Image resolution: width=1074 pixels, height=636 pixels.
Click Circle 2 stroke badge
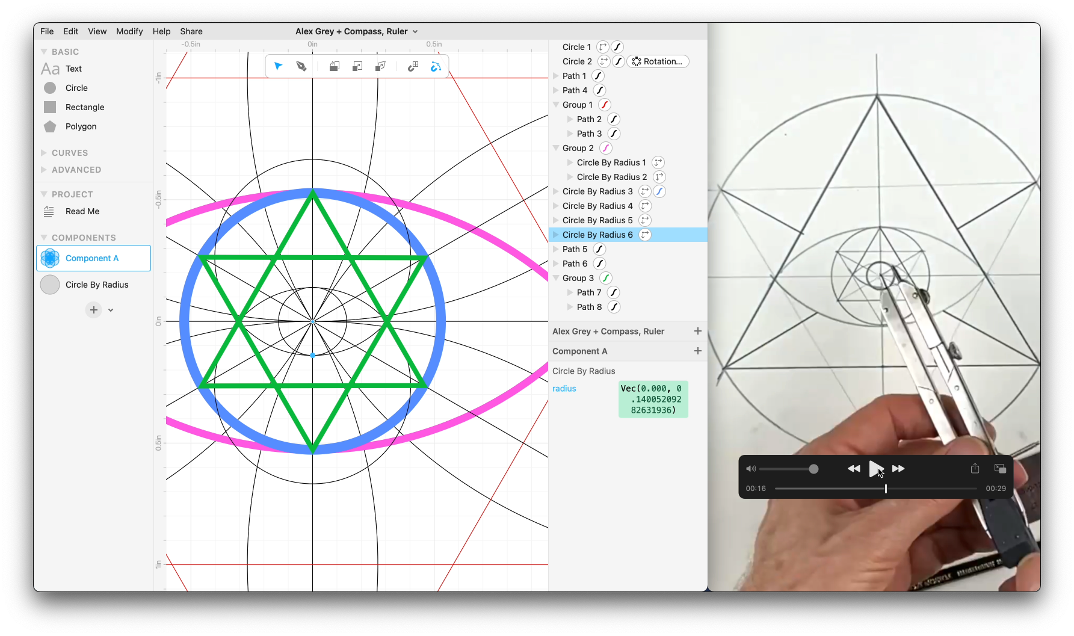pyautogui.click(x=619, y=61)
